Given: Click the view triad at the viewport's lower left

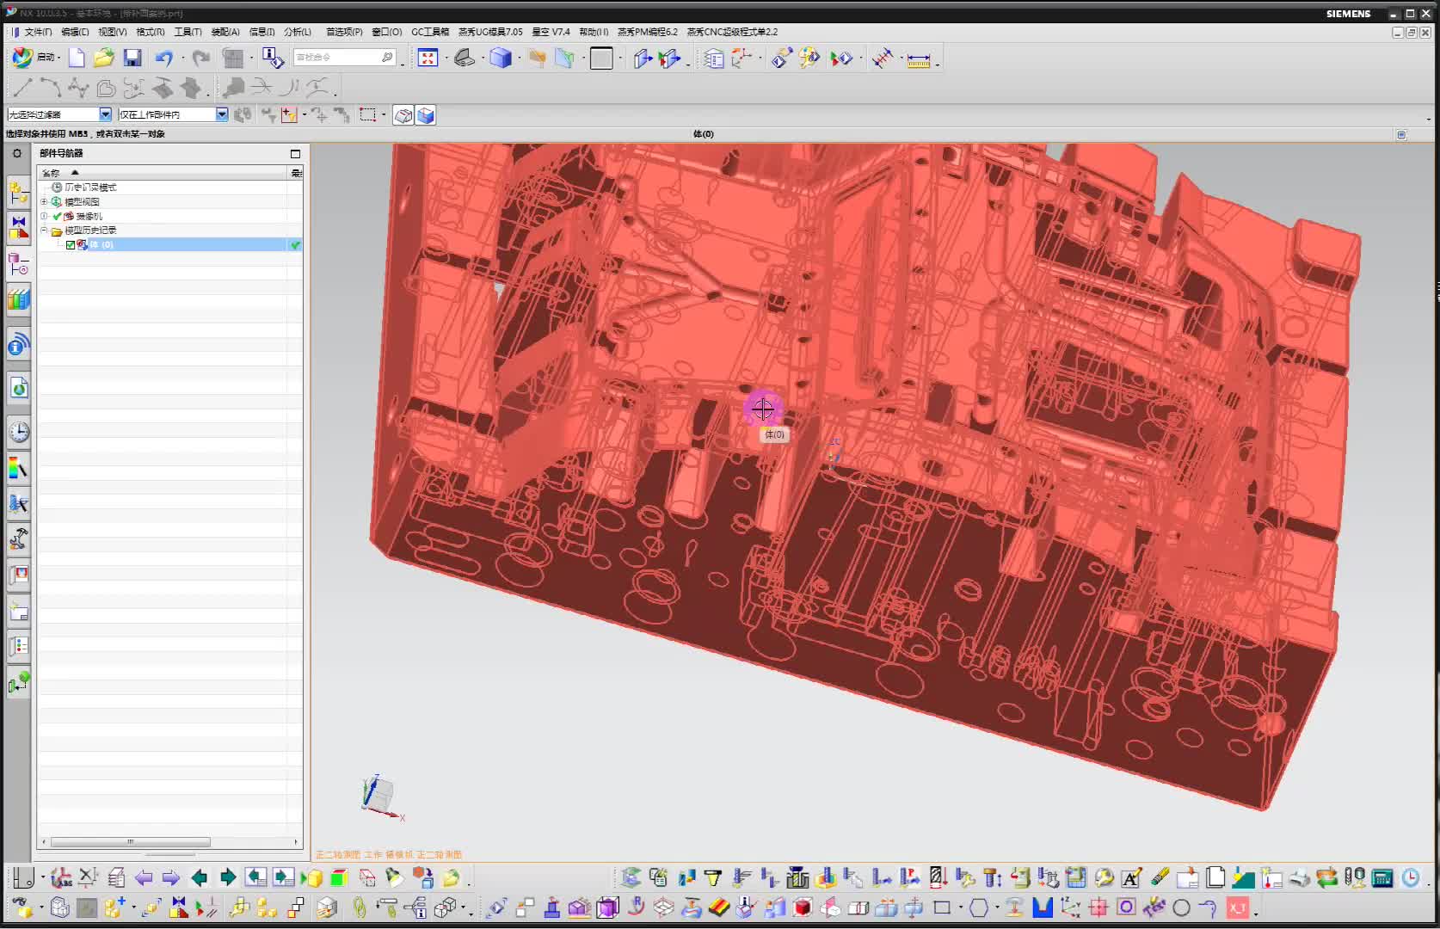Looking at the screenshot, I should pos(381,796).
